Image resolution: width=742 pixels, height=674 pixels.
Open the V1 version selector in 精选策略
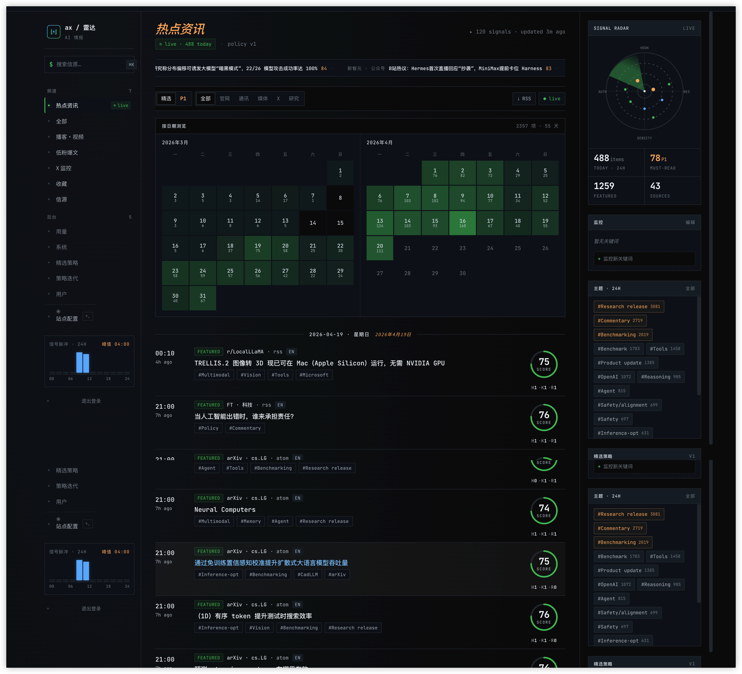[x=692, y=456]
